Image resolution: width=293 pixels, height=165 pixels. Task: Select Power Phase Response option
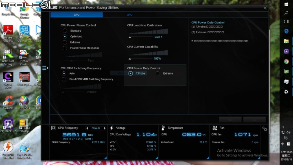click(65, 48)
